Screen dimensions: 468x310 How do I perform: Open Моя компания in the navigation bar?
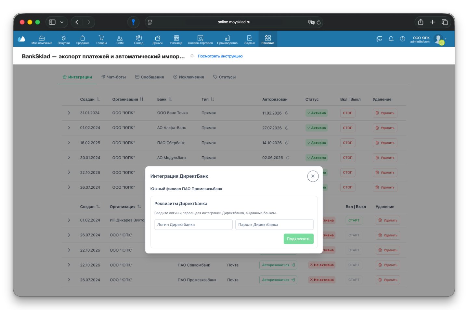point(42,40)
